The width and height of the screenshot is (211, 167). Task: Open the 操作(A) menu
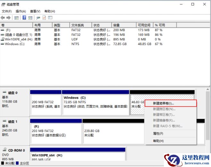[x=21, y=12]
